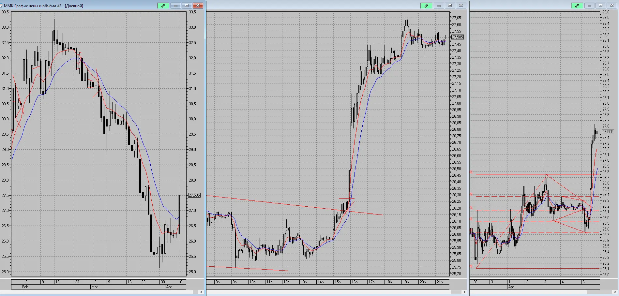Click the scrollbar thumb under the hourly chart
619x296 pixels.
coord(456,292)
